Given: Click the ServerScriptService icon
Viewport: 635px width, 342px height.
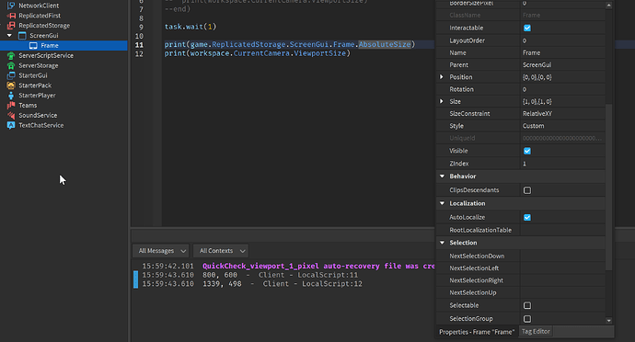Looking at the screenshot, I should pyautogui.click(x=11, y=55).
